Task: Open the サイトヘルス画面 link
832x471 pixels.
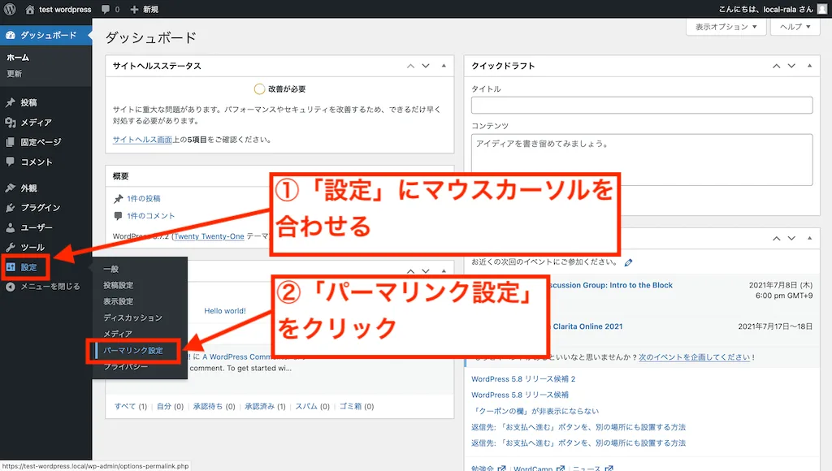Action: point(142,140)
